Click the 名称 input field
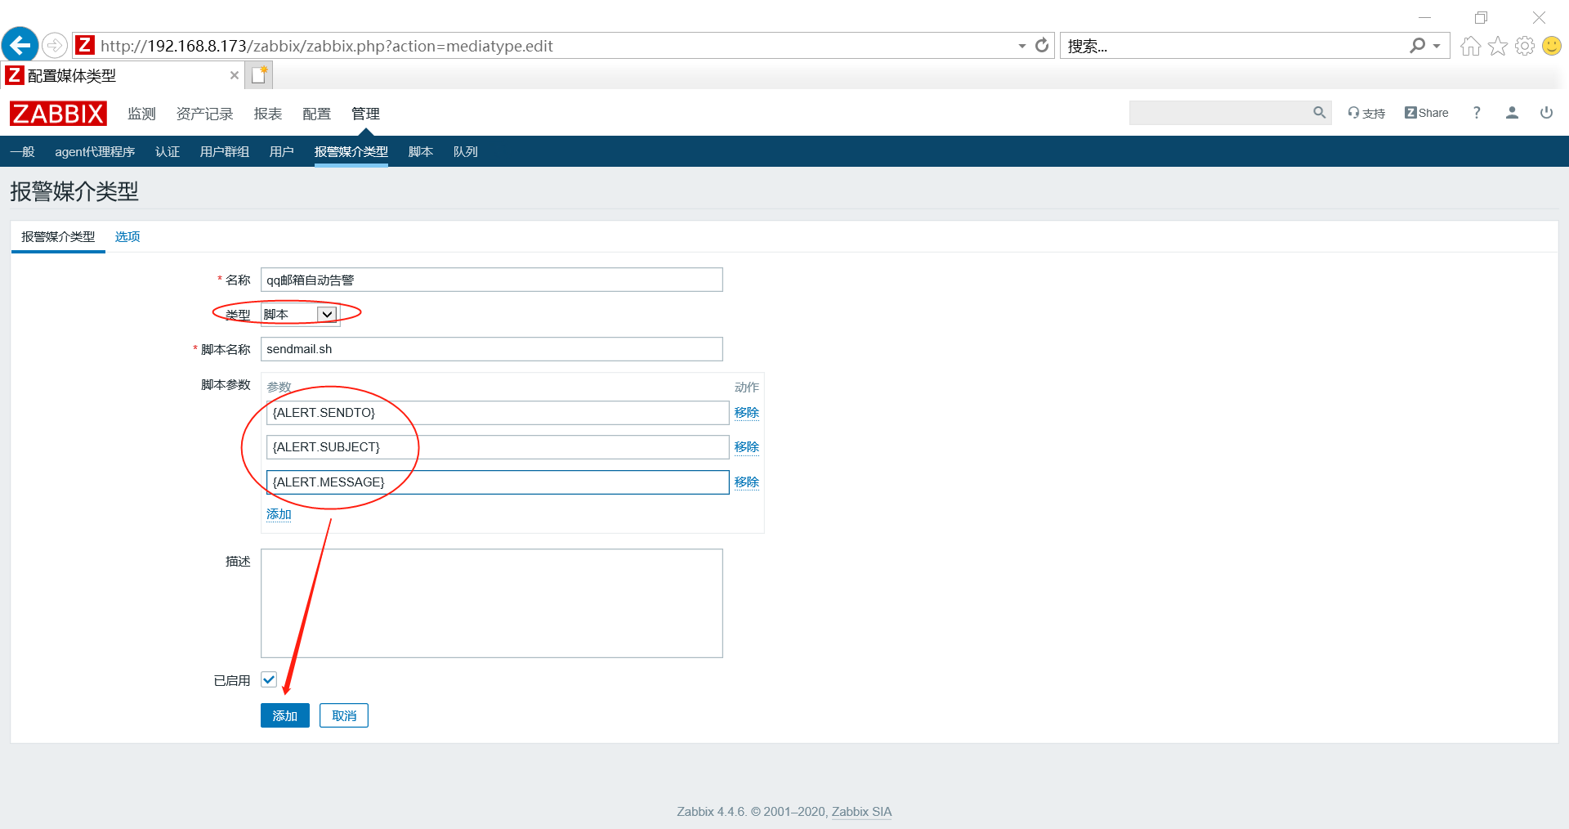 pyautogui.click(x=492, y=280)
